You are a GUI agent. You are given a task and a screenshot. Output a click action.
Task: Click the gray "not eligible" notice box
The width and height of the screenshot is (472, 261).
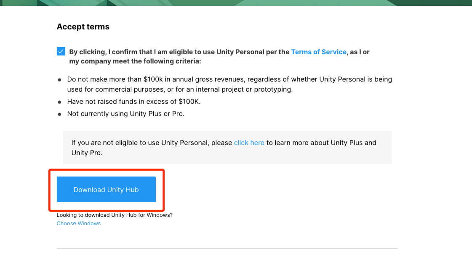point(227,148)
